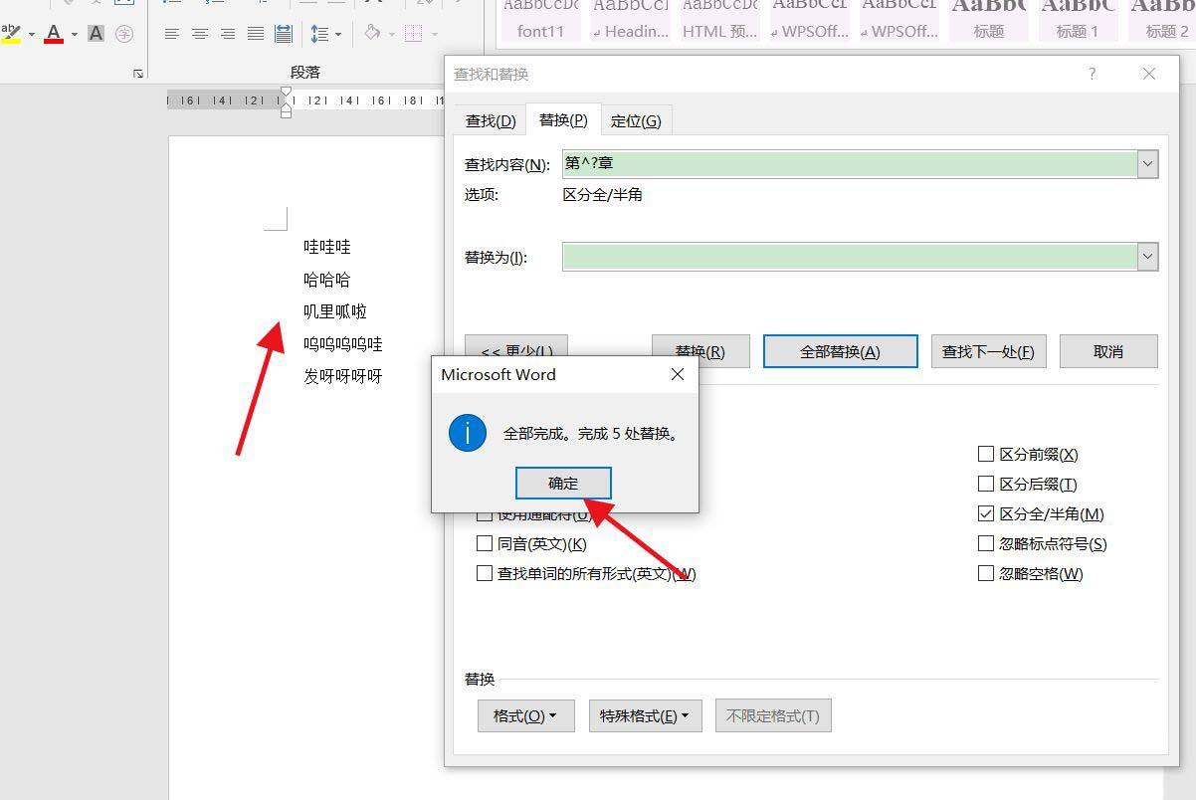Tick 查找单词的所有形式(英文) checkbox
This screenshot has height=800, width=1196.
[x=485, y=573]
